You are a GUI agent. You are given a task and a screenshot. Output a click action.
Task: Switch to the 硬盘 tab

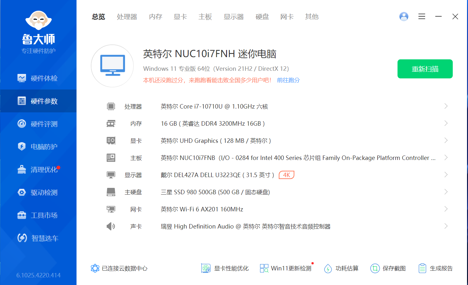(x=262, y=17)
